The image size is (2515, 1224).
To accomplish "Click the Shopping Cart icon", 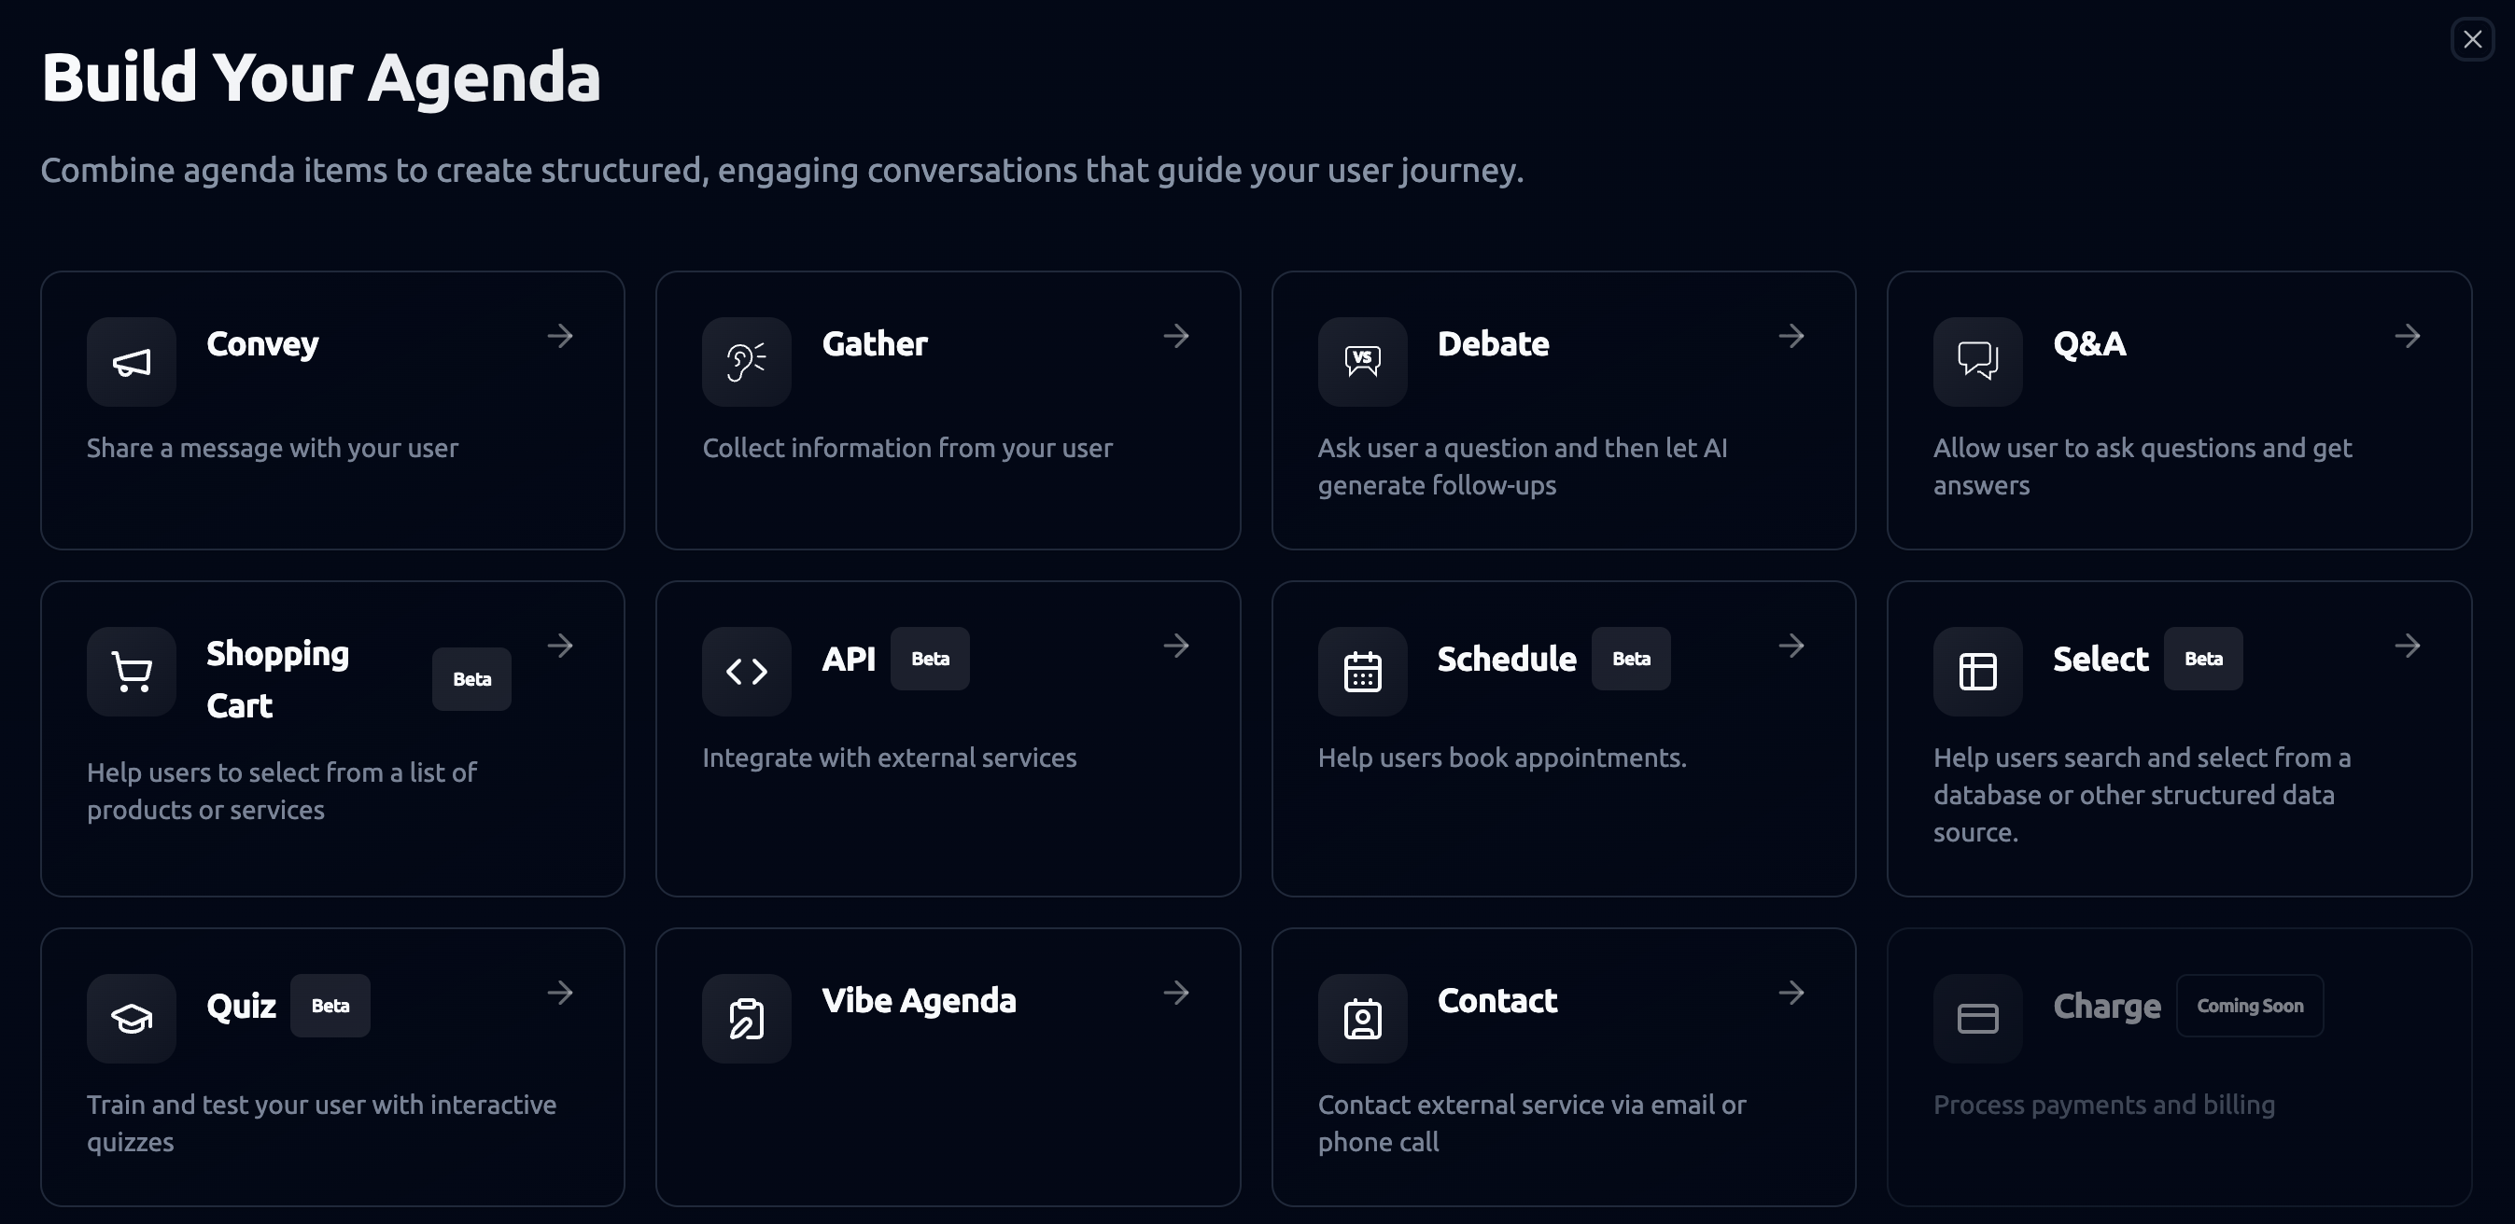I will click(x=131, y=672).
